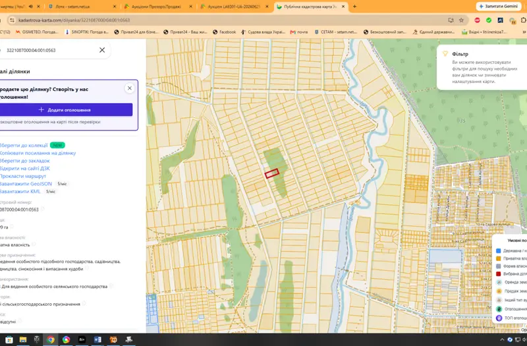Click the install-app icon in address bar

point(451,20)
